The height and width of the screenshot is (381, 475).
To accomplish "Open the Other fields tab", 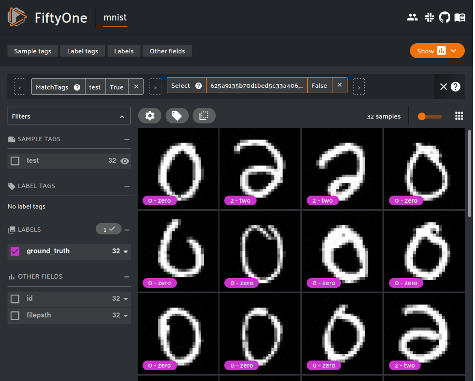I will tap(167, 51).
